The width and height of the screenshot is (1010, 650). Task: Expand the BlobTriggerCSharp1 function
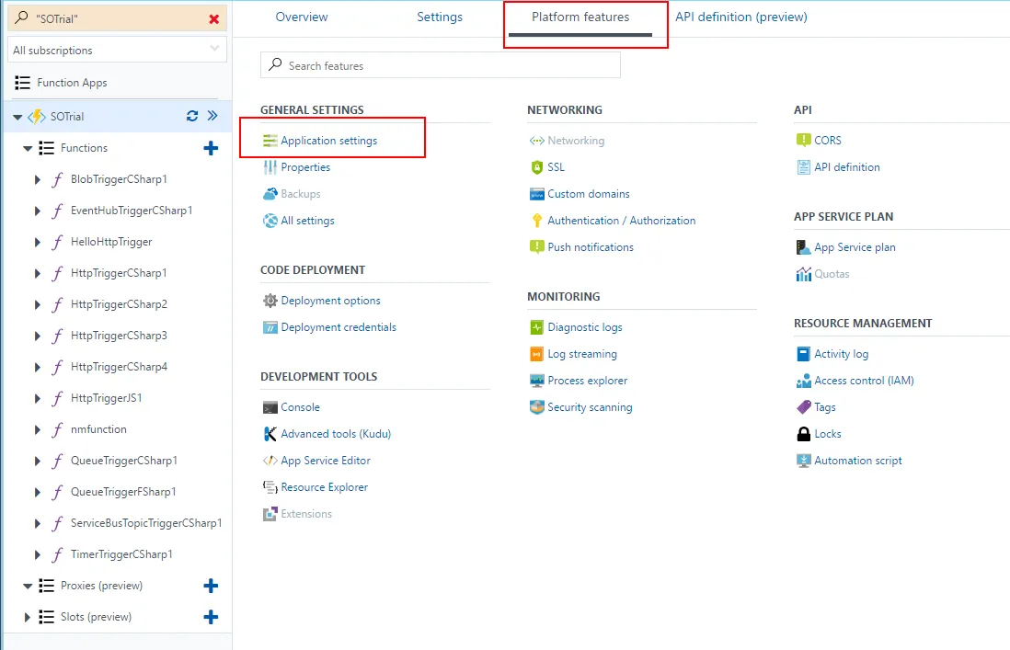click(x=38, y=179)
